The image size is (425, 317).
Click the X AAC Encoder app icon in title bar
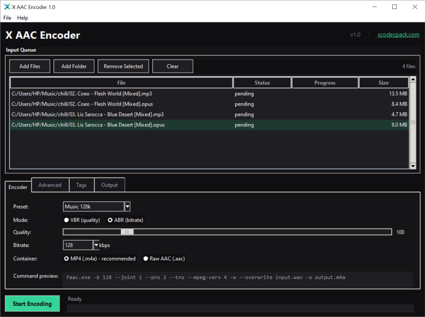click(x=7, y=7)
